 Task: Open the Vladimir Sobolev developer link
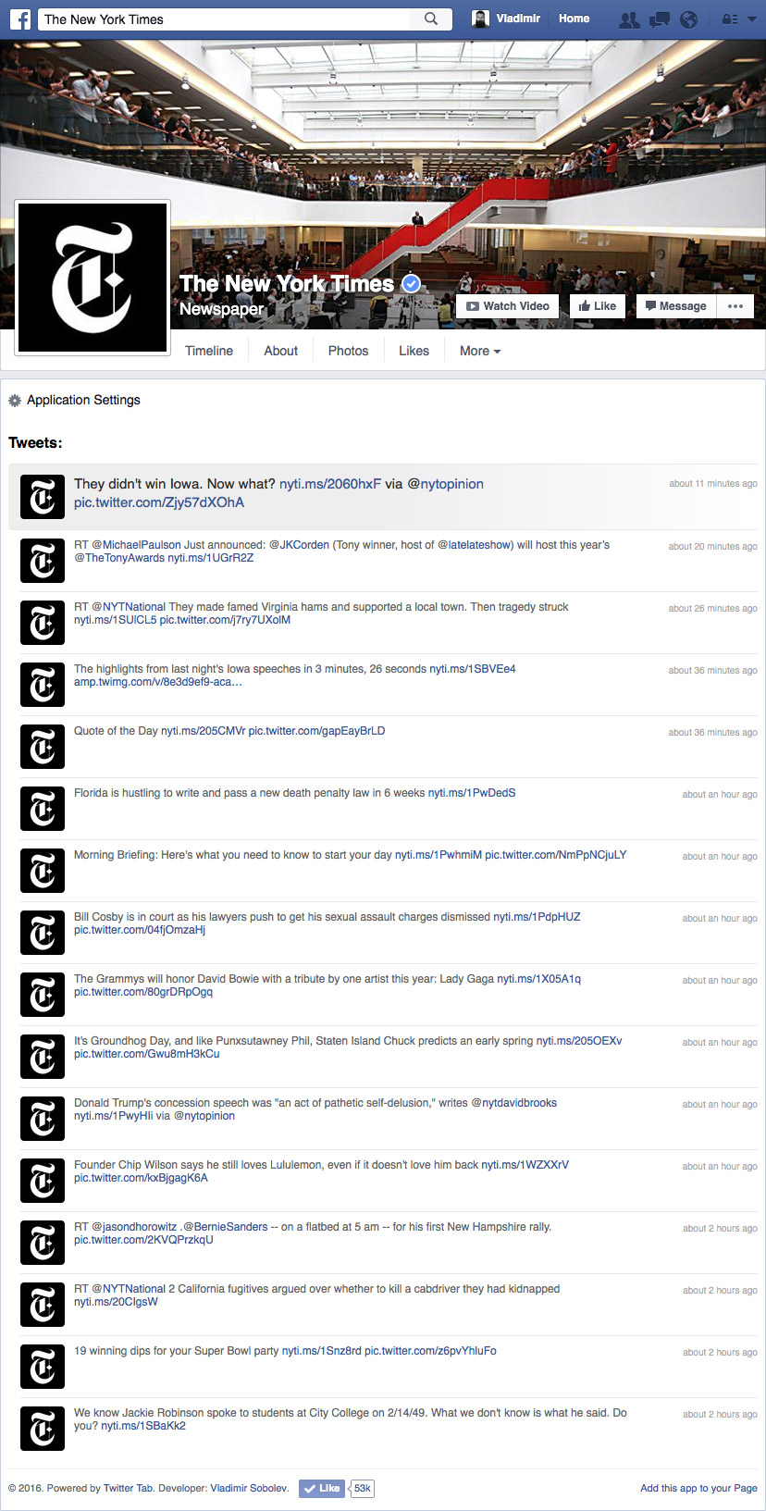pos(249,1488)
